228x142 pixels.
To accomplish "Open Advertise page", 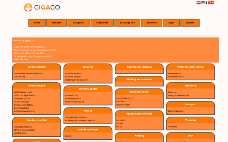I will pyautogui.click(x=152, y=23).
